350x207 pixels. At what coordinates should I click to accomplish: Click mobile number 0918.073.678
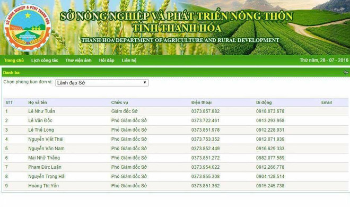(270, 111)
